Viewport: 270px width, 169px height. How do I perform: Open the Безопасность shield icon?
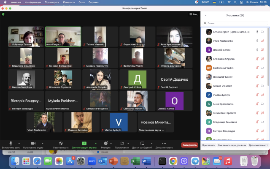(x=61, y=143)
